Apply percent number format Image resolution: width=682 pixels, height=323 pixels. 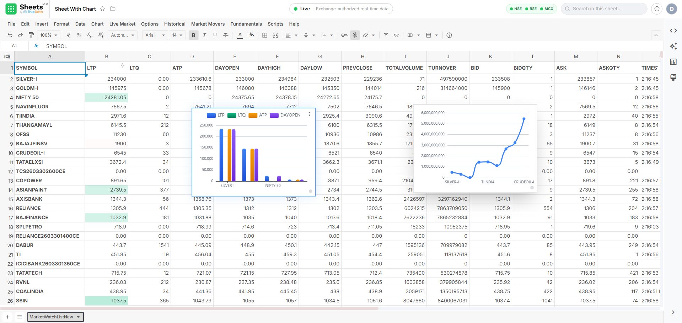pos(79,35)
